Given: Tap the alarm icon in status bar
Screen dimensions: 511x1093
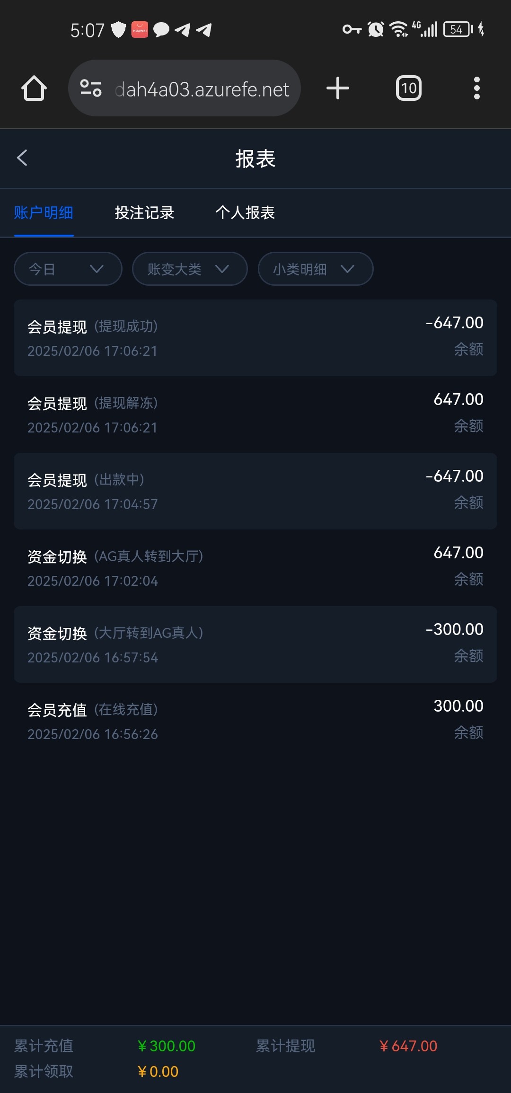Looking at the screenshot, I should coord(376,29).
